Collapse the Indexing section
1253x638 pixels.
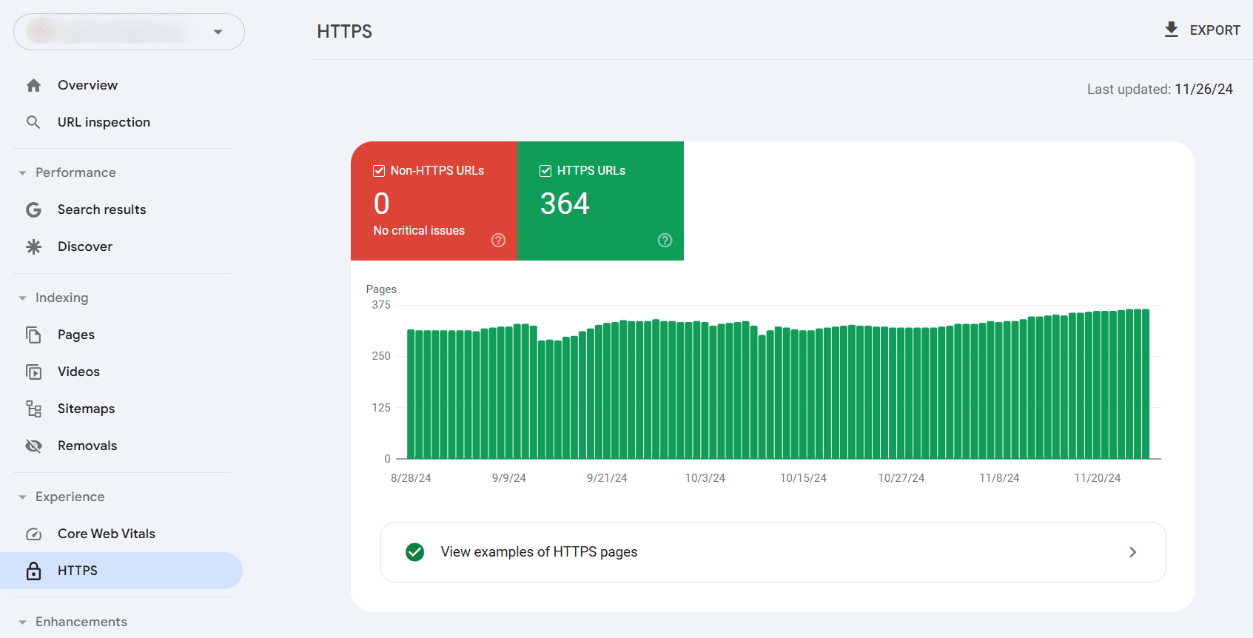pos(22,298)
